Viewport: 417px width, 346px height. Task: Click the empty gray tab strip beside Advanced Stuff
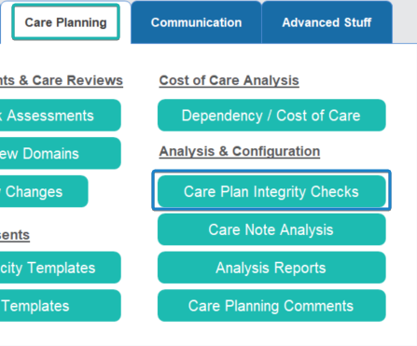pyautogui.click(x=405, y=22)
